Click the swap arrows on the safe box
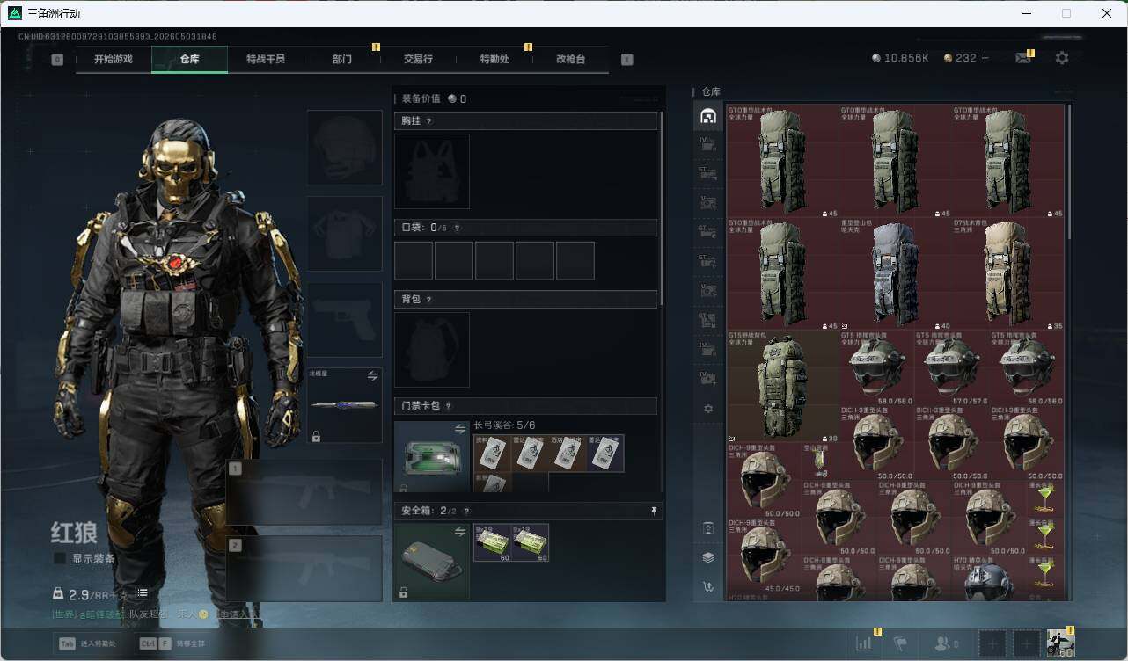The height and width of the screenshot is (661, 1128). click(460, 532)
